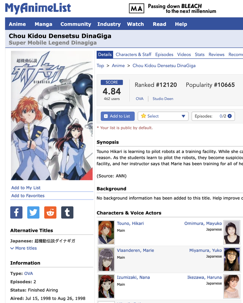Switch to Characters & Staff tab
Screen dimensions: 243x303
(x=133, y=55)
